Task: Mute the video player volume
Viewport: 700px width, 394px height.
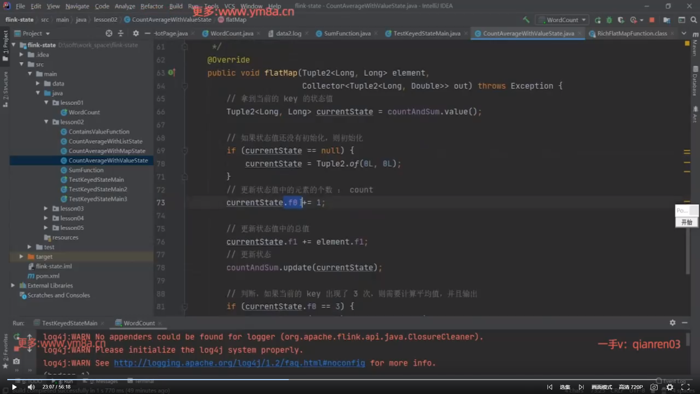Action: (31, 387)
